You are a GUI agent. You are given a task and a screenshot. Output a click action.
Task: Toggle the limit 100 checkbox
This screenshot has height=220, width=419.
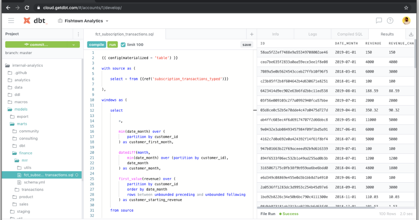coord(123,44)
